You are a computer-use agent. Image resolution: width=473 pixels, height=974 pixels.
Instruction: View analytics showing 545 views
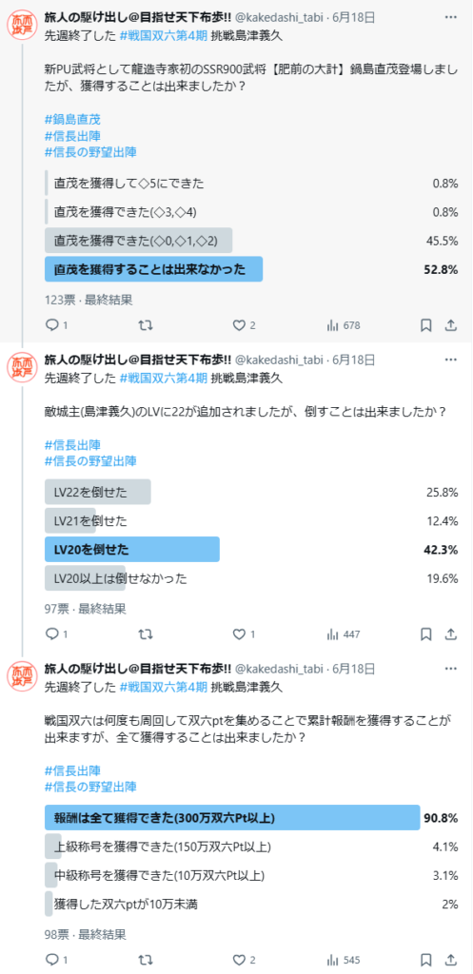[344, 959]
